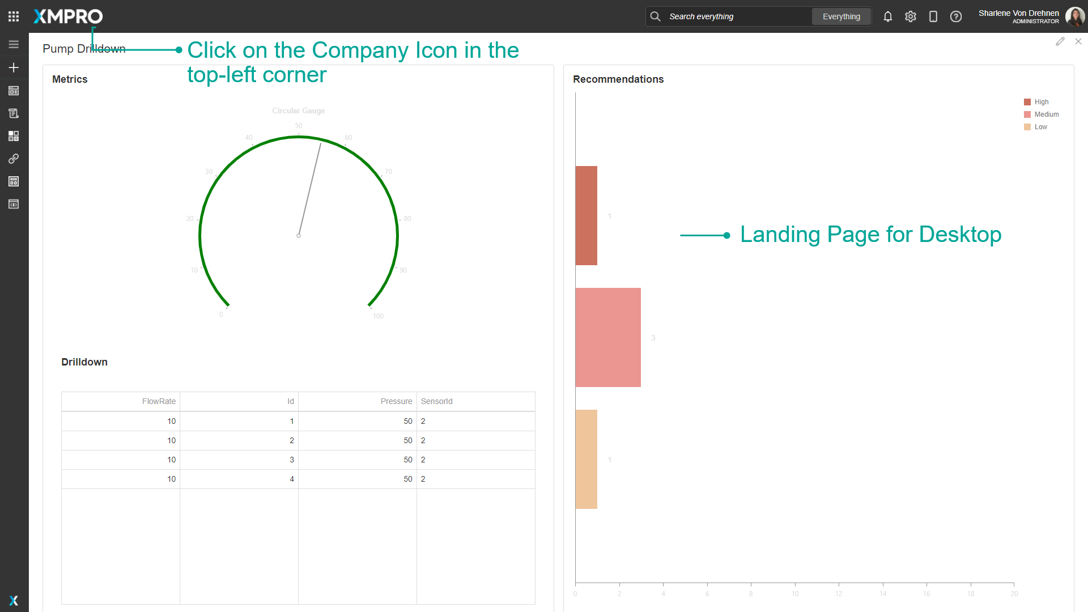The height and width of the screenshot is (612, 1088).
Task: Click the XMPRO logo
Action: (x=67, y=16)
